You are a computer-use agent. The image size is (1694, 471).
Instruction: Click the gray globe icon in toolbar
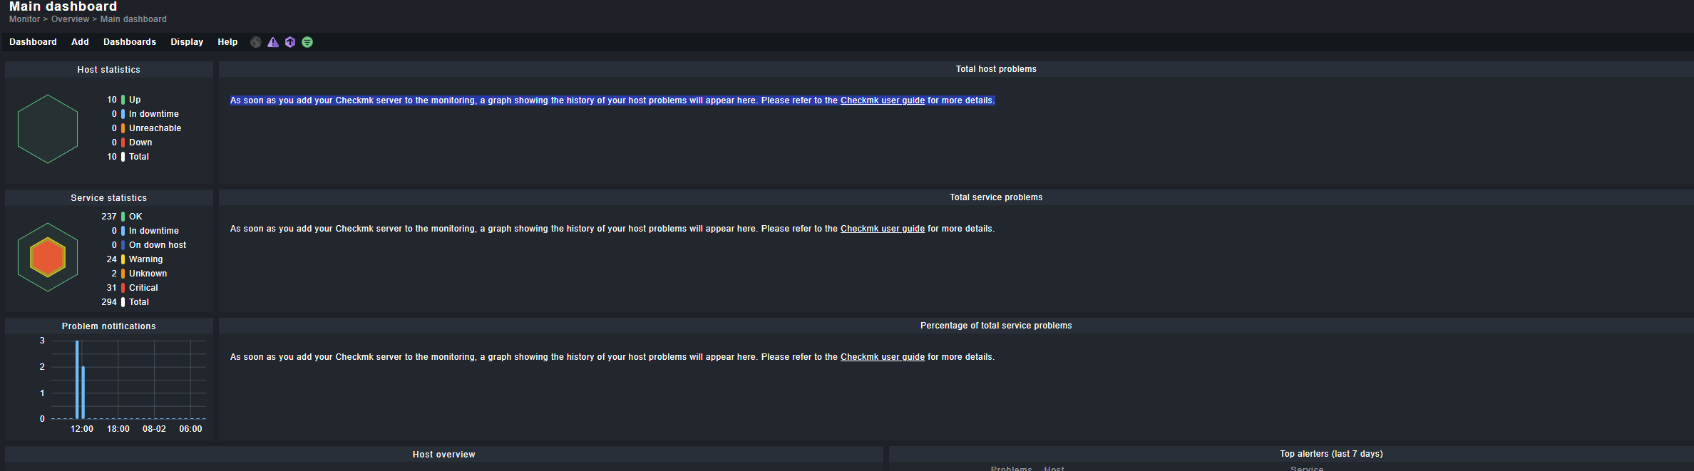point(256,42)
